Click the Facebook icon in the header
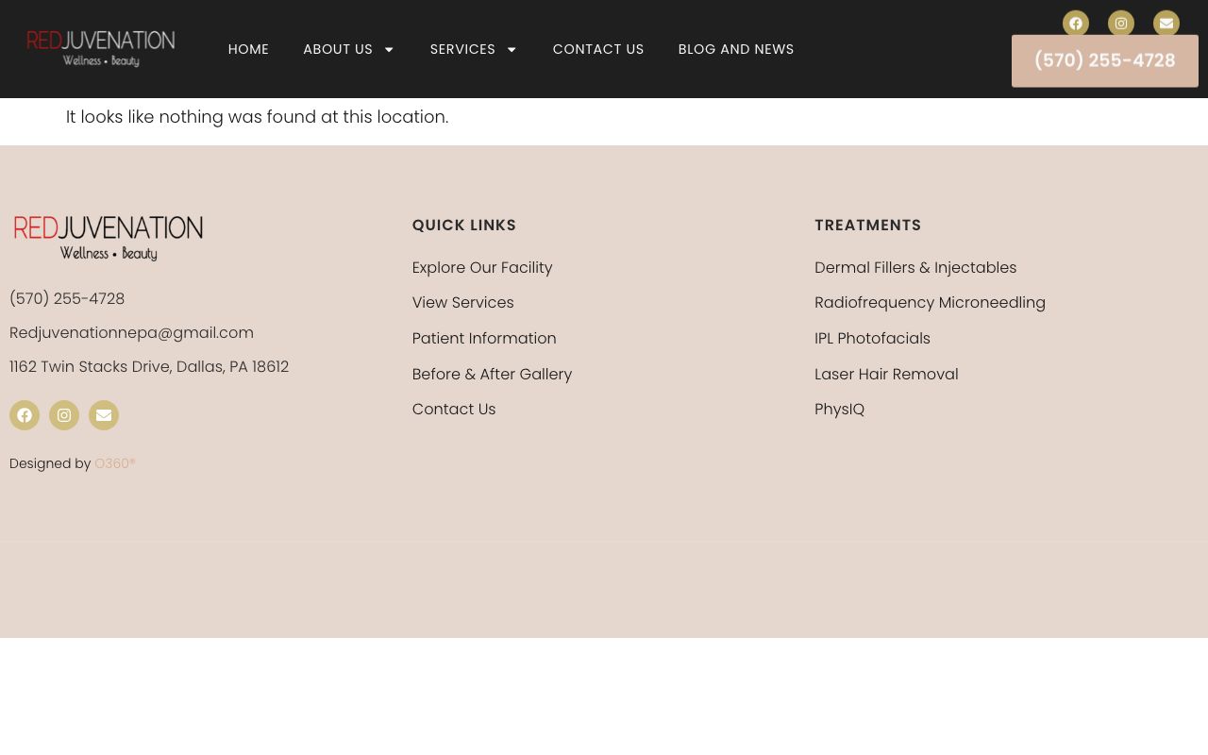 [1076, 24]
